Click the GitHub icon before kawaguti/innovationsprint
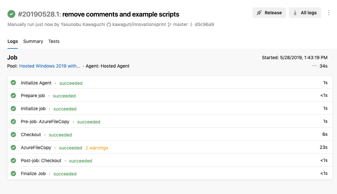Viewport: 337px width, 194px height. tap(109, 25)
